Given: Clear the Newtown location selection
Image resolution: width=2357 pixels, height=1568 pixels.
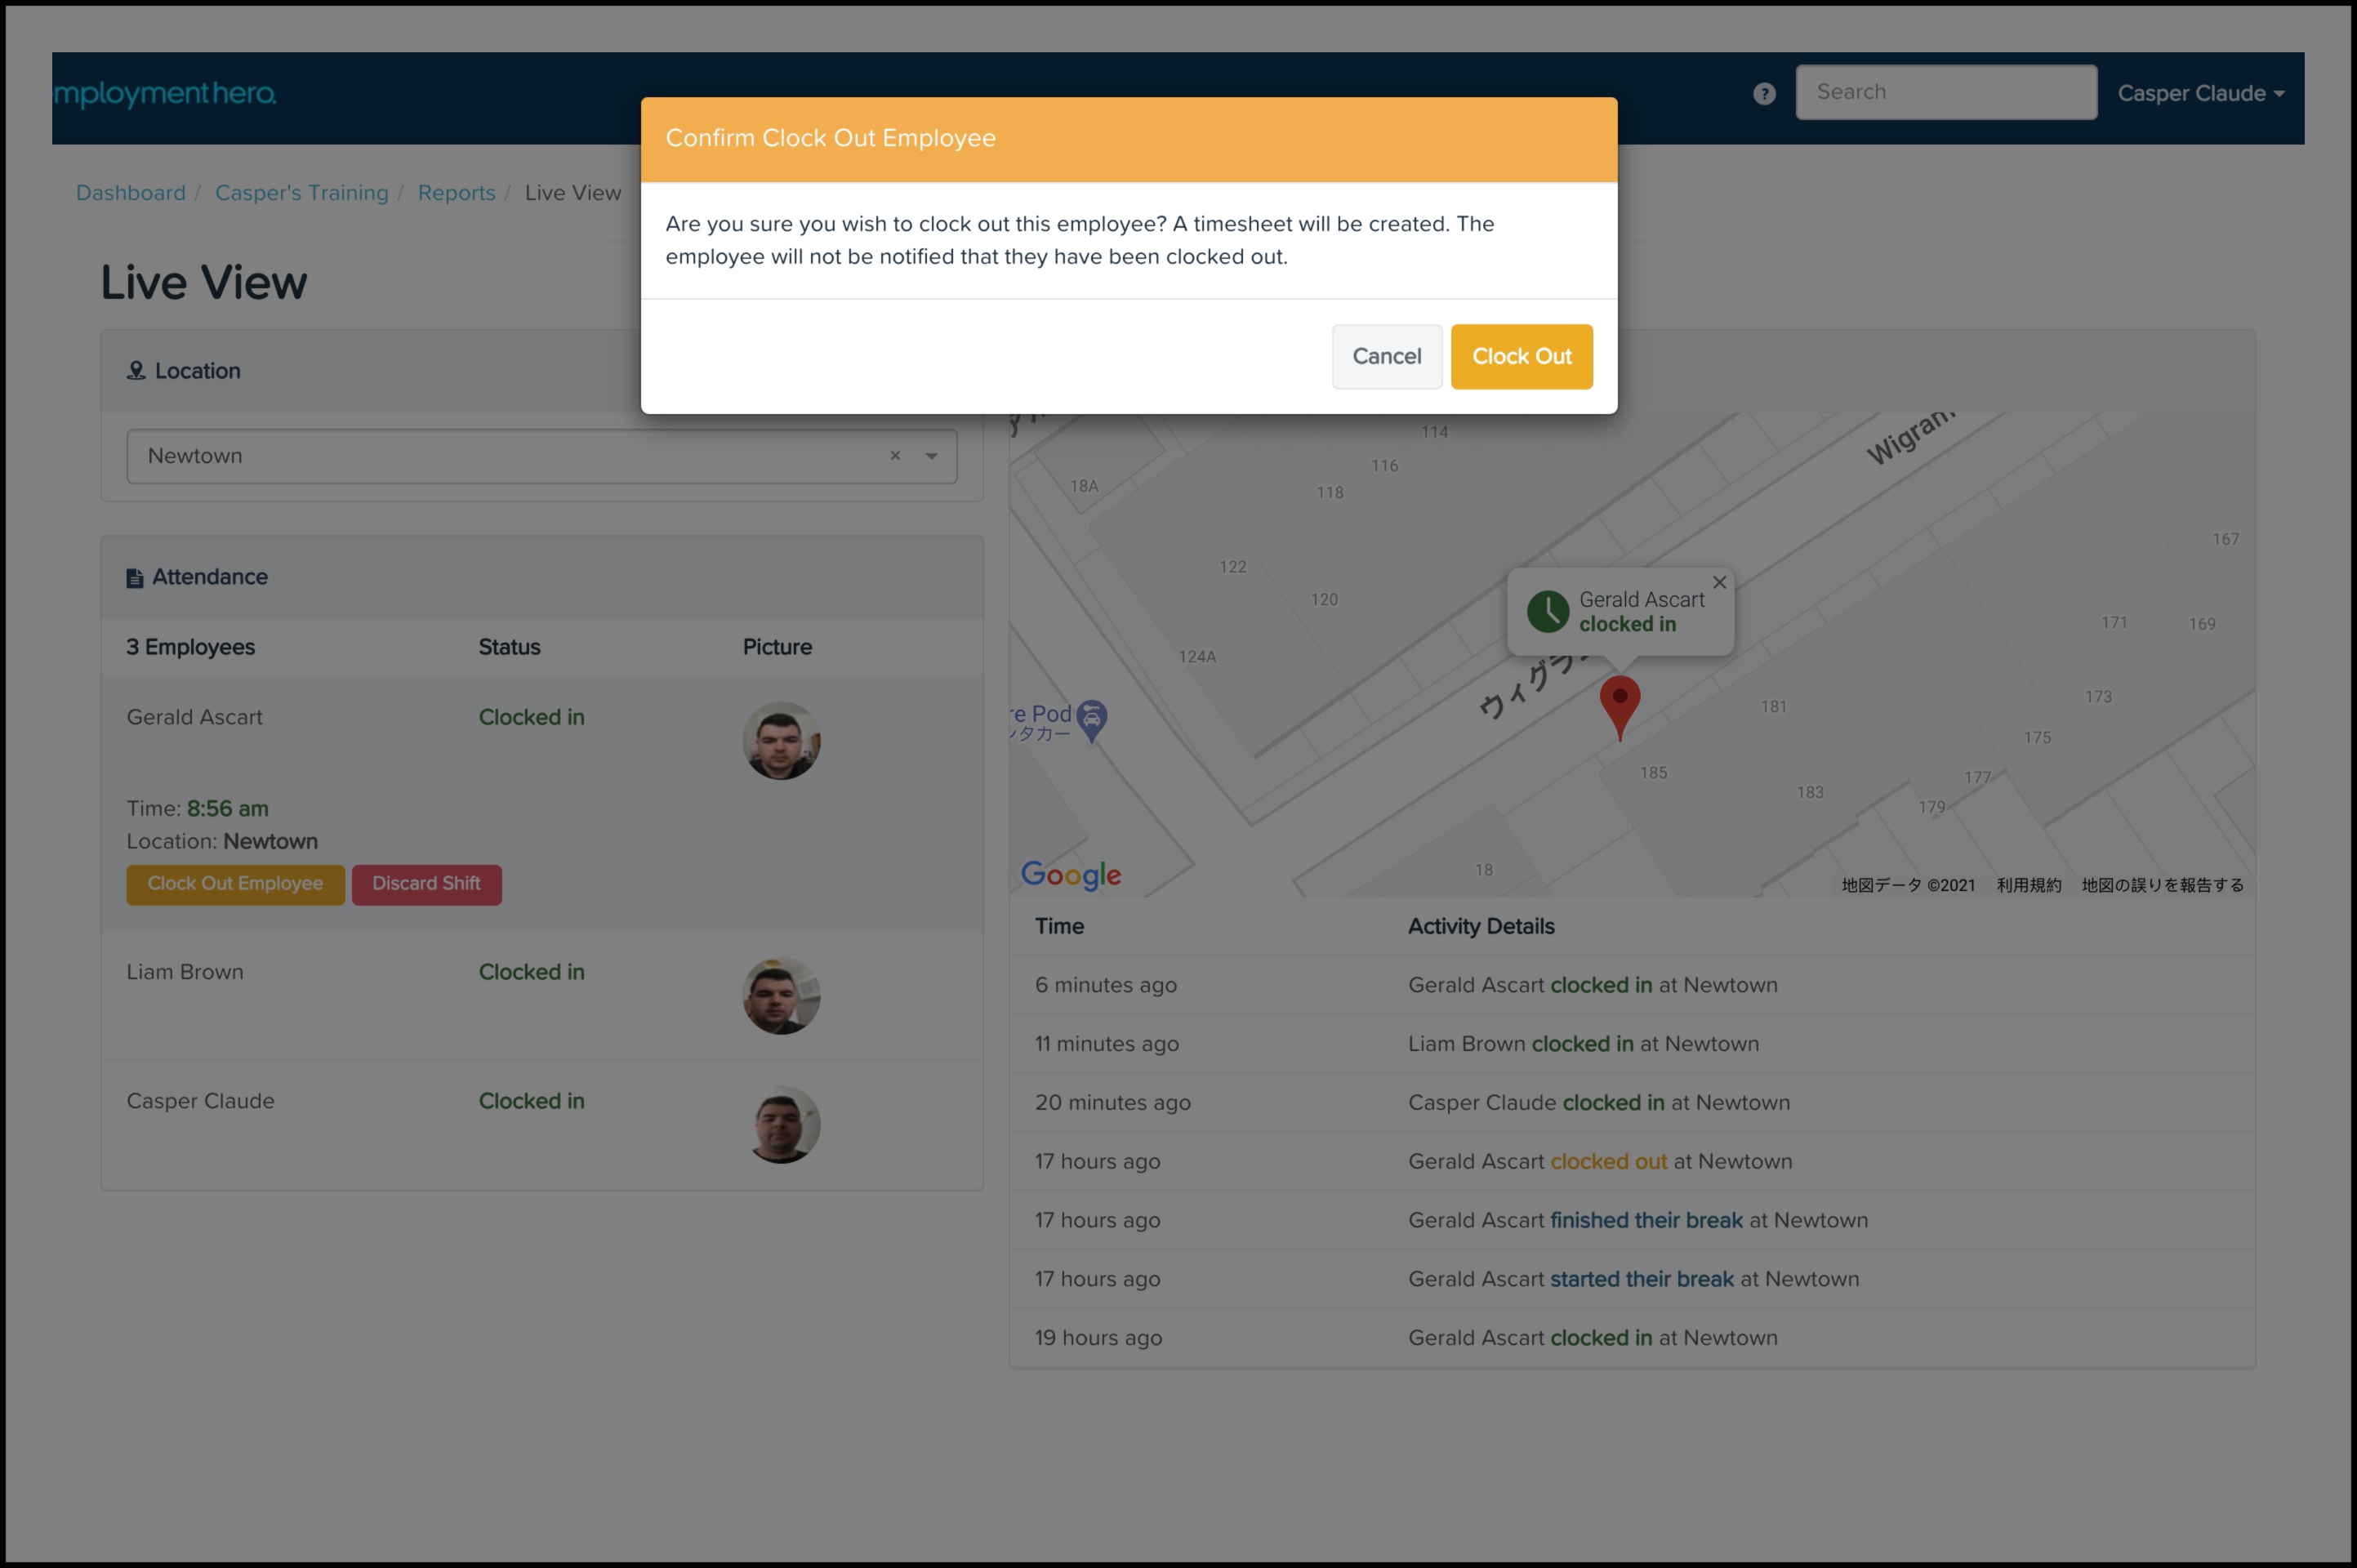Looking at the screenshot, I should click(x=895, y=456).
